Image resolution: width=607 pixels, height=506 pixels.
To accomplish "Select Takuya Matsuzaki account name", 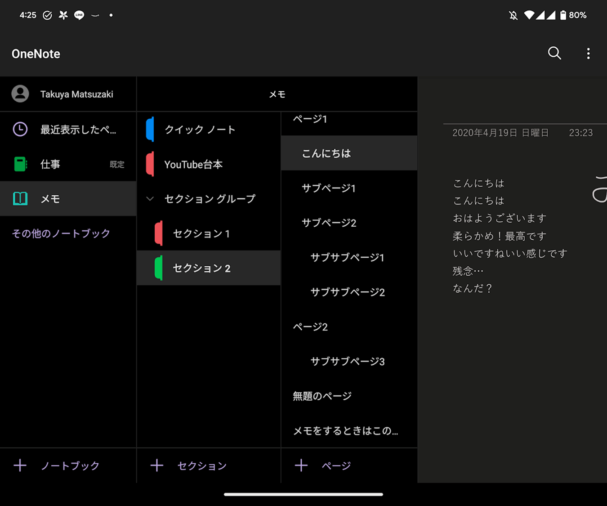I will 77,94.
